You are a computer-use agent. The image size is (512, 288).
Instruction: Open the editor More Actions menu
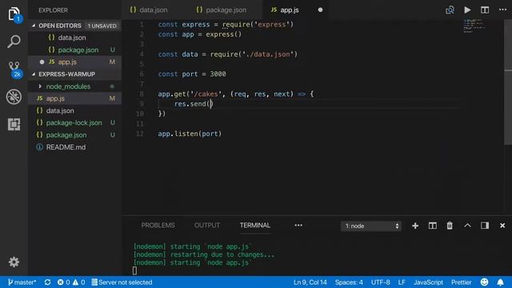click(502, 10)
